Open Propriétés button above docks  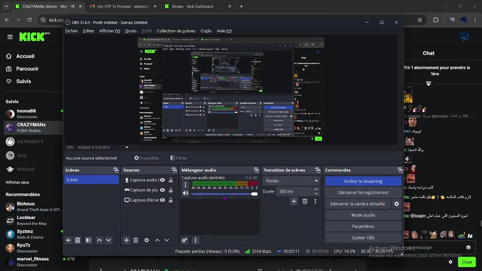(x=146, y=158)
